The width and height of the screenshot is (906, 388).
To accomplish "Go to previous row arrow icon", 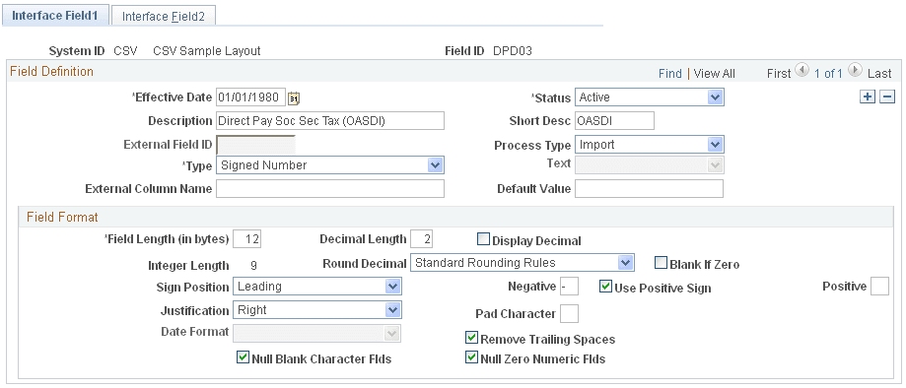I will pos(802,71).
